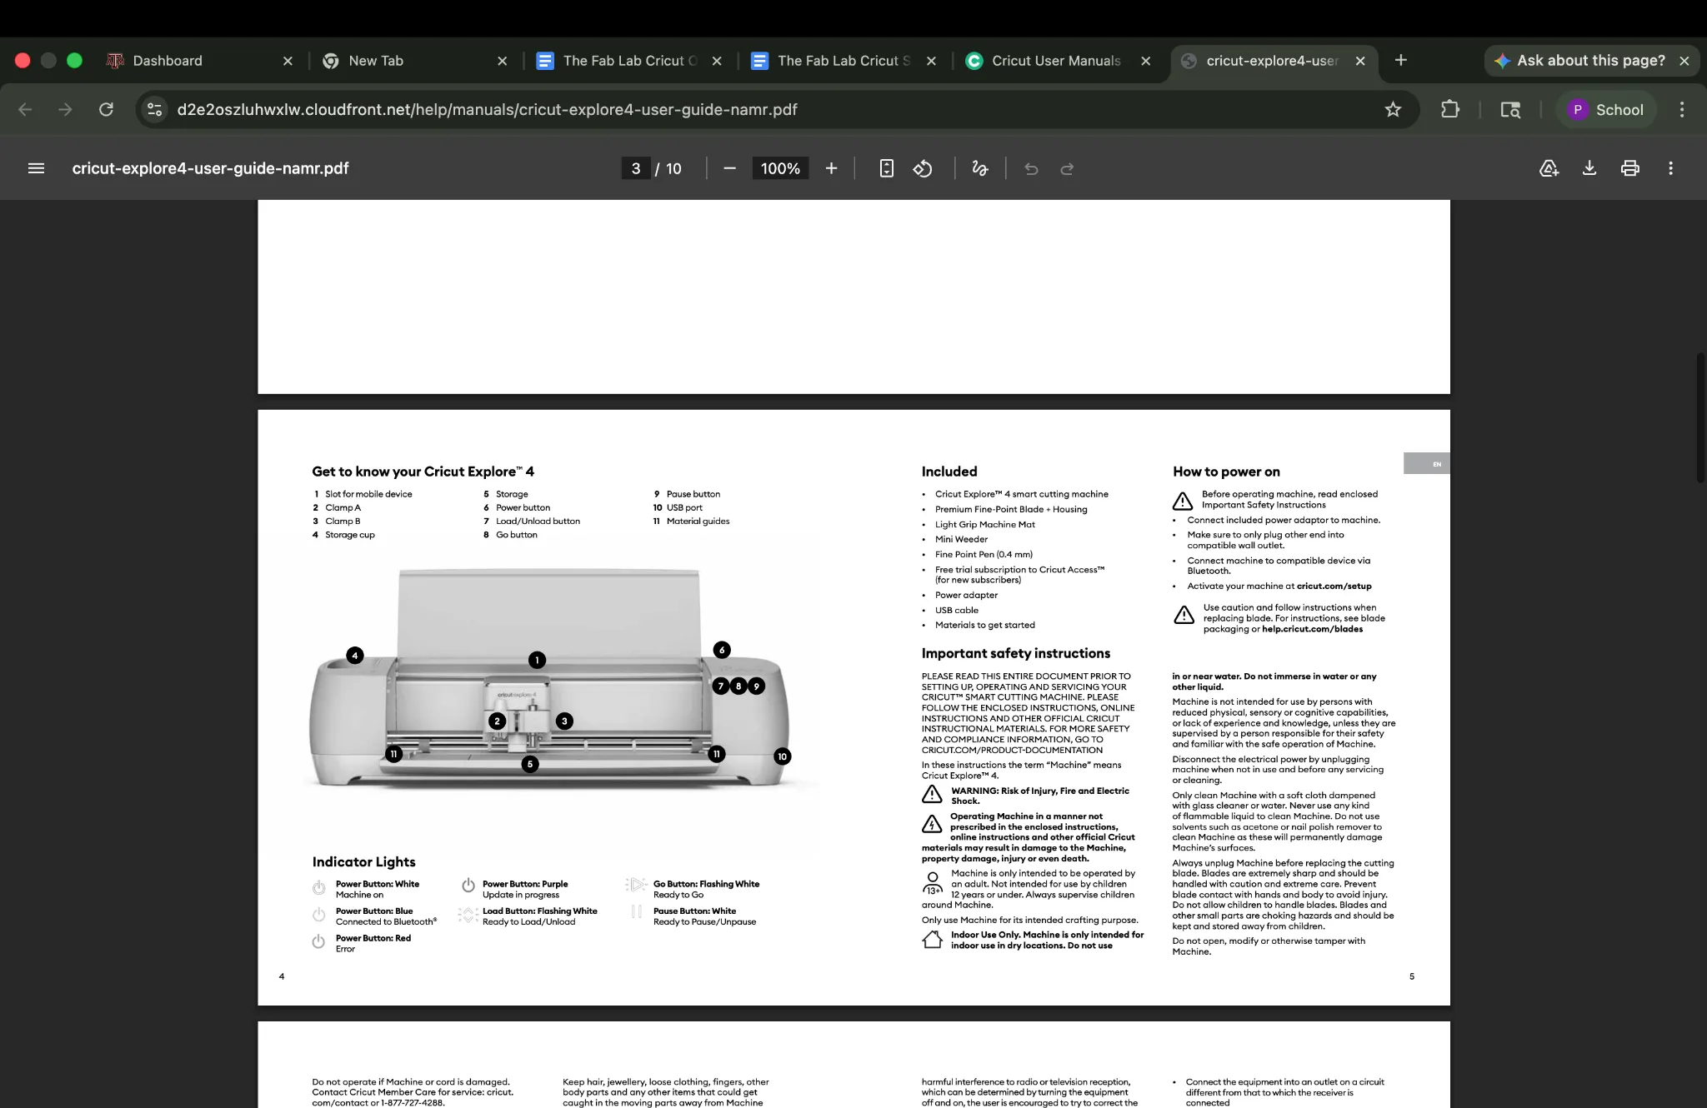Click the cricut.com/setup link text
The height and width of the screenshot is (1108, 1707).
click(1334, 586)
